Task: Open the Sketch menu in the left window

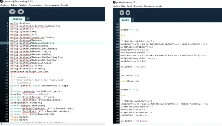Action: [23, 5]
